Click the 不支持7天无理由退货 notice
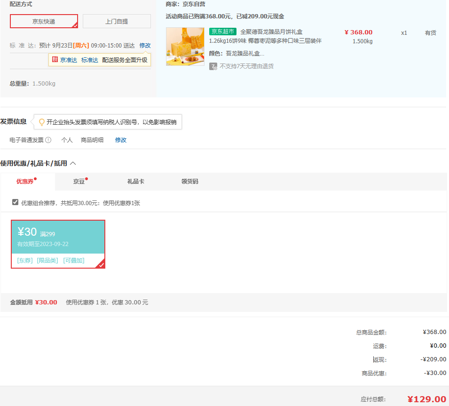449x406 pixels. (246, 66)
